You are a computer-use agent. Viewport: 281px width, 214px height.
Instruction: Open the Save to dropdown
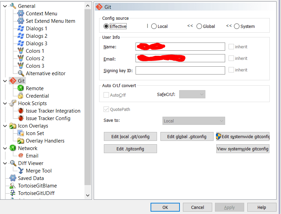coord(193,121)
